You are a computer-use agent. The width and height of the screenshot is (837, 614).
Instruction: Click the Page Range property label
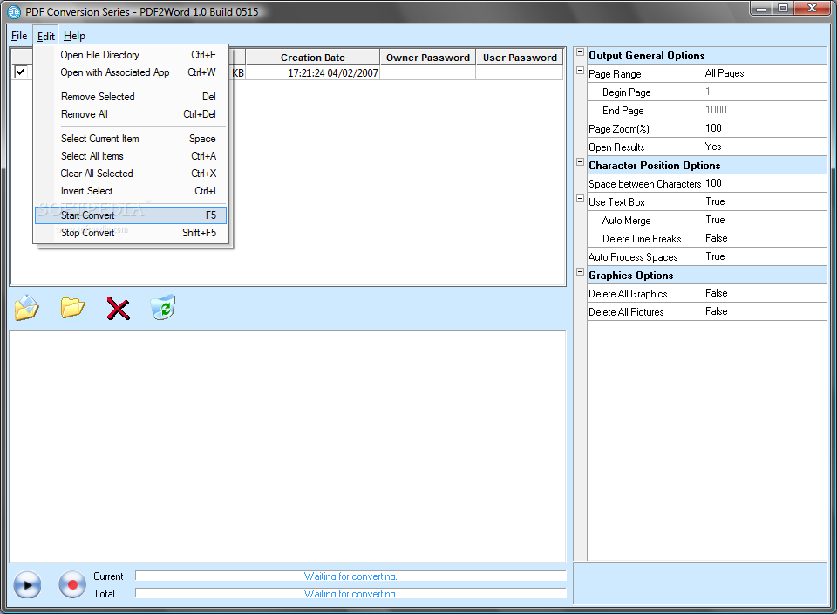click(x=615, y=74)
